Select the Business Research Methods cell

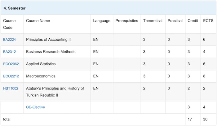pos(51,52)
